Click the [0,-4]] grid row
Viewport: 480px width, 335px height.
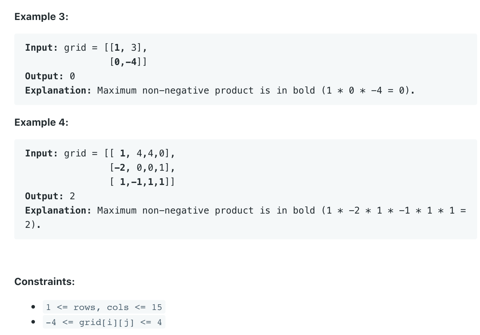(128, 62)
